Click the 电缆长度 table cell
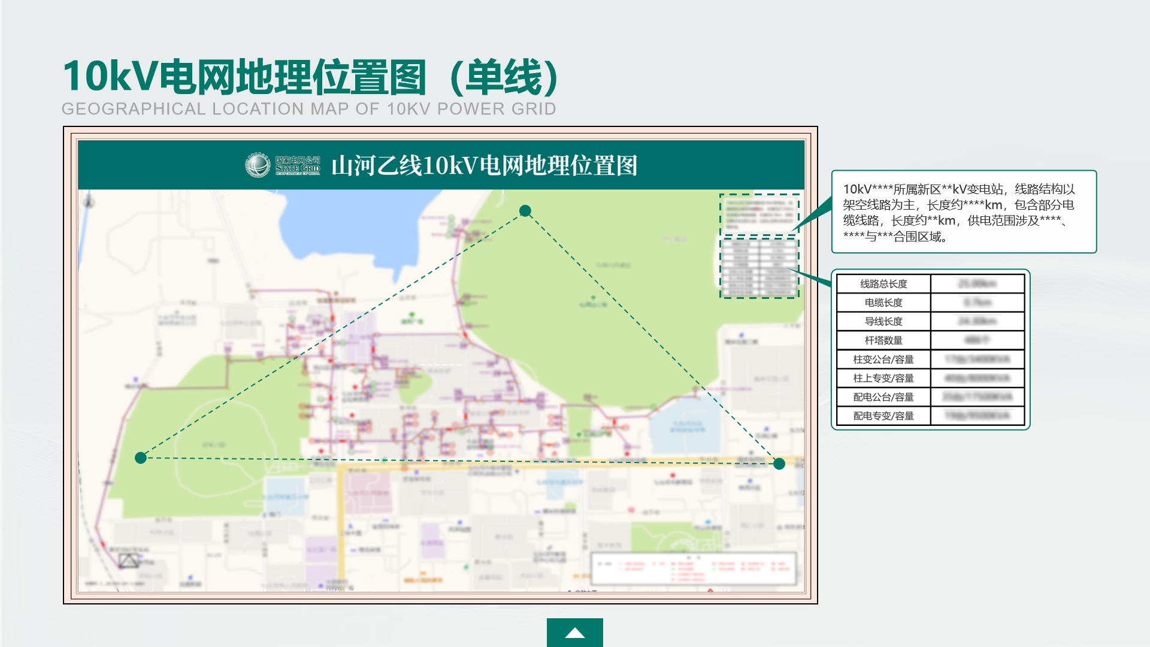Viewport: 1150px width, 647px height. [883, 303]
